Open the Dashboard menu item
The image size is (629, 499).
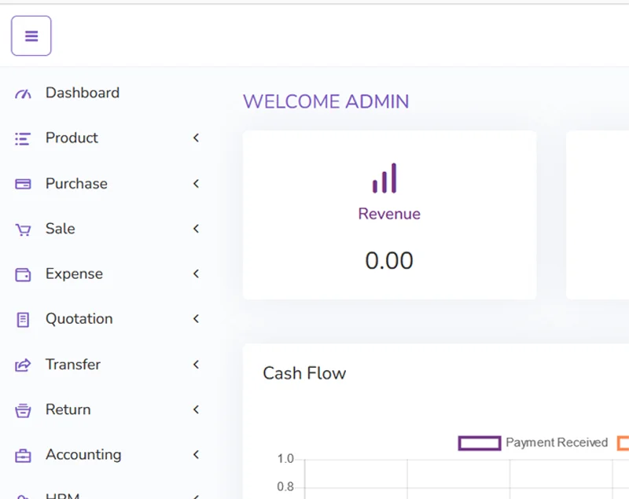(82, 93)
